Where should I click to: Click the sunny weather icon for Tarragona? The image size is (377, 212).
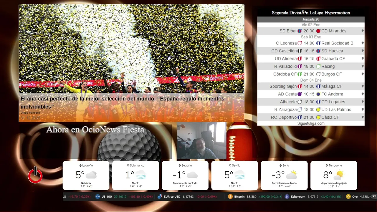pyautogui.click(x=339, y=175)
